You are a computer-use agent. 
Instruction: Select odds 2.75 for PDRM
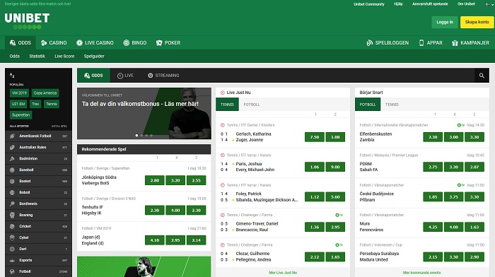tap(433, 167)
